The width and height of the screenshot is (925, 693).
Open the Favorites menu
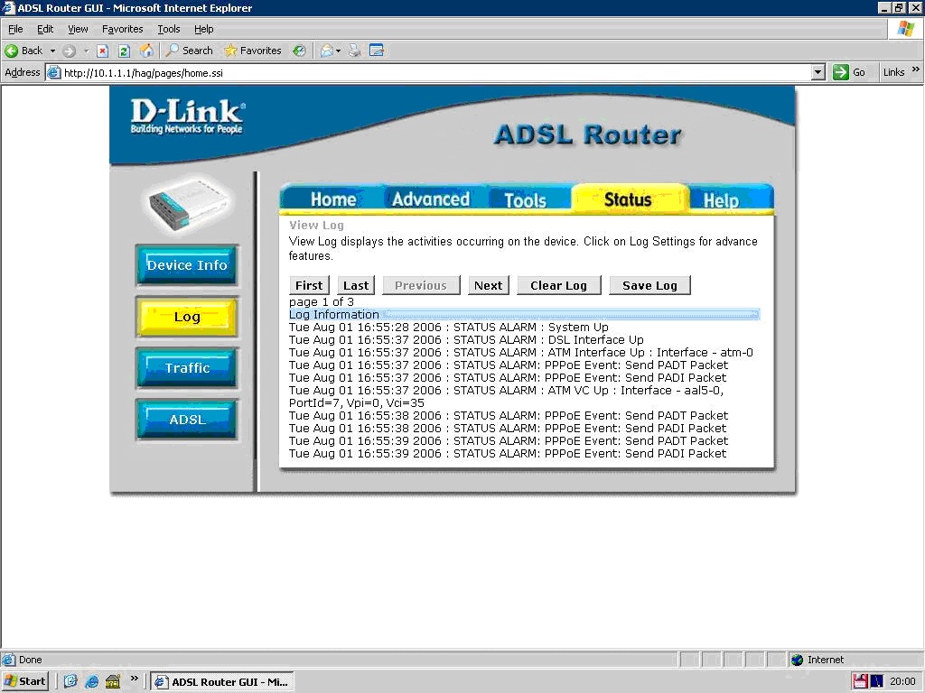(122, 29)
